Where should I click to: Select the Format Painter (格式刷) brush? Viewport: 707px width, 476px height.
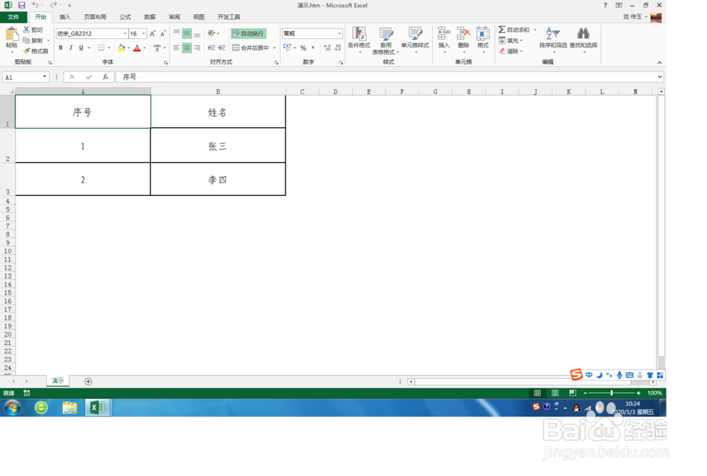[27, 51]
